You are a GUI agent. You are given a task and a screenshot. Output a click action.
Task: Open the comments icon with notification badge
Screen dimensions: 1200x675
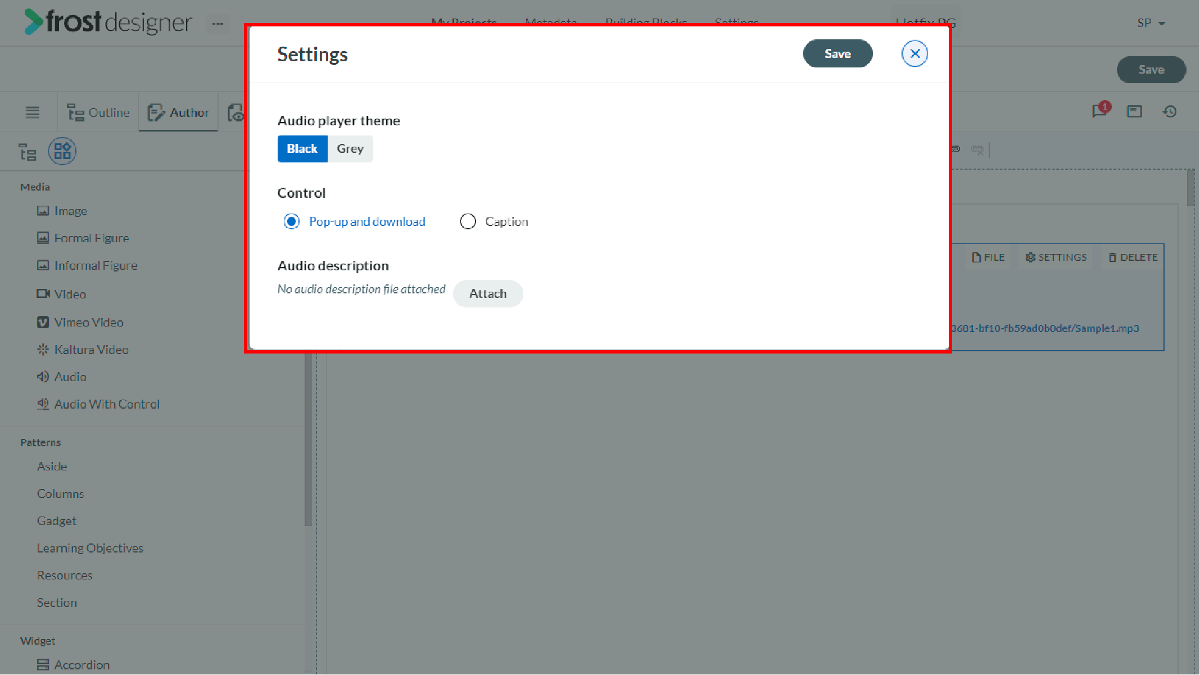[1101, 110]
